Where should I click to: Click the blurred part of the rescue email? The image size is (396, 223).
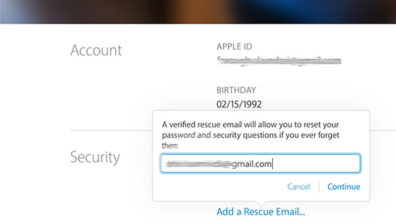pyautogui.click(x=191, y=164)
